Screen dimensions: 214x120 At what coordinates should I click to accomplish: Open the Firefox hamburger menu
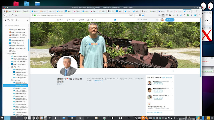[200, 15]
